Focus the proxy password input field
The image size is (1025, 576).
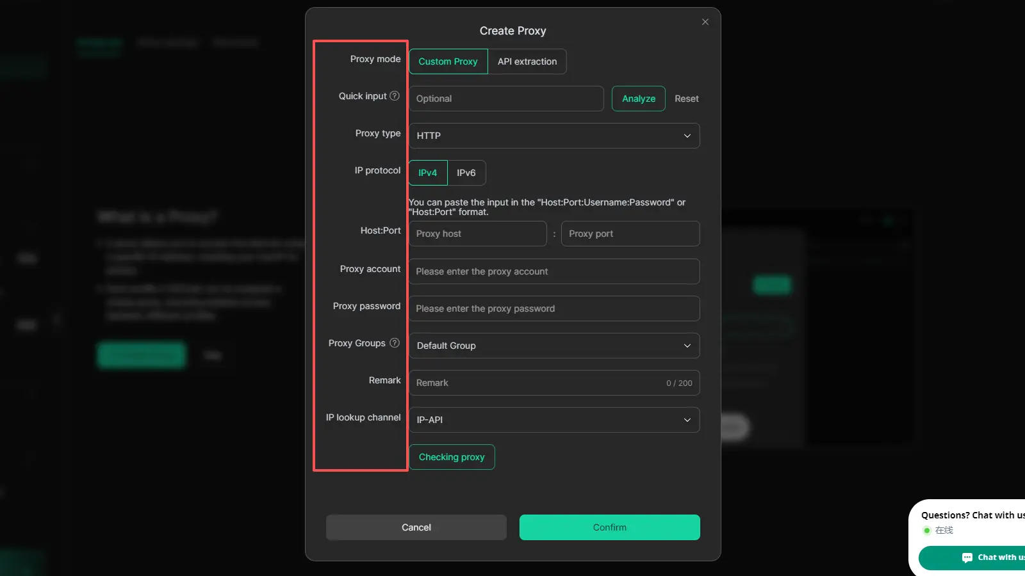pyautogui.click(x=554, y=308)
